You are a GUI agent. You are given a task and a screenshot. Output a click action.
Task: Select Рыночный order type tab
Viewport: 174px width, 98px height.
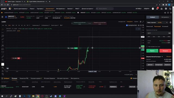tap(157, 26)
